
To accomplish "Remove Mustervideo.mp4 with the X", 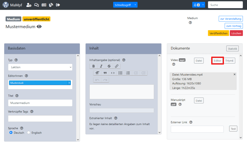I will tap(234, 74).
